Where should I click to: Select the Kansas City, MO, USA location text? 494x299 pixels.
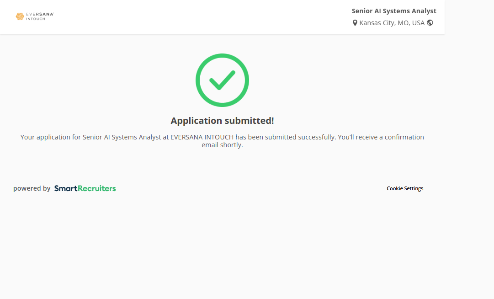coord(392,23)
